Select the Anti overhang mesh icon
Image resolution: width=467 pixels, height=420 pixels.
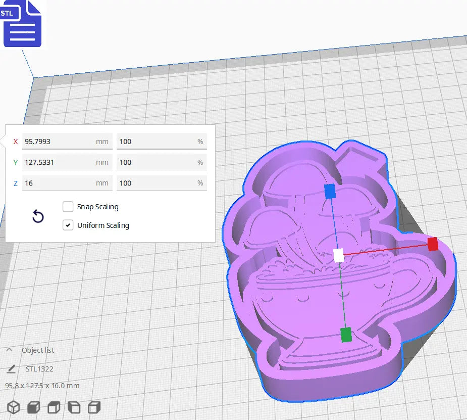(93, 407)
